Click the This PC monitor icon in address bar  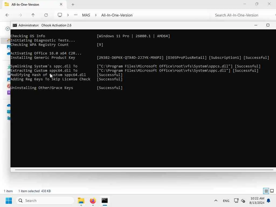[60, 15]
